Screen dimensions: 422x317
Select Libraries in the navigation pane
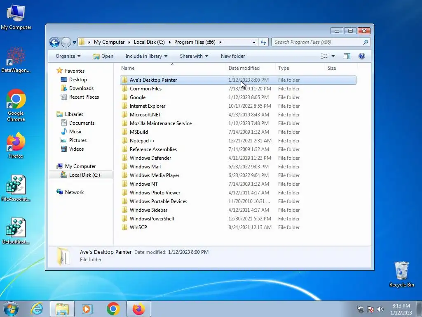point(74,114)
